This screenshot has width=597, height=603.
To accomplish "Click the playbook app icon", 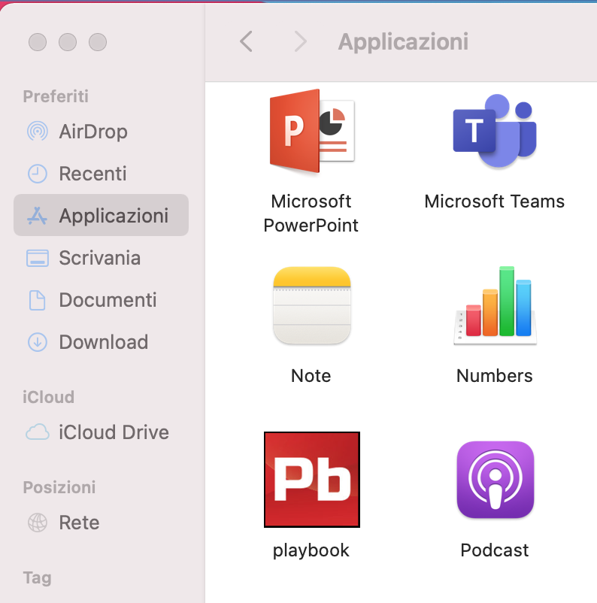I will click(x=312, y=480).
